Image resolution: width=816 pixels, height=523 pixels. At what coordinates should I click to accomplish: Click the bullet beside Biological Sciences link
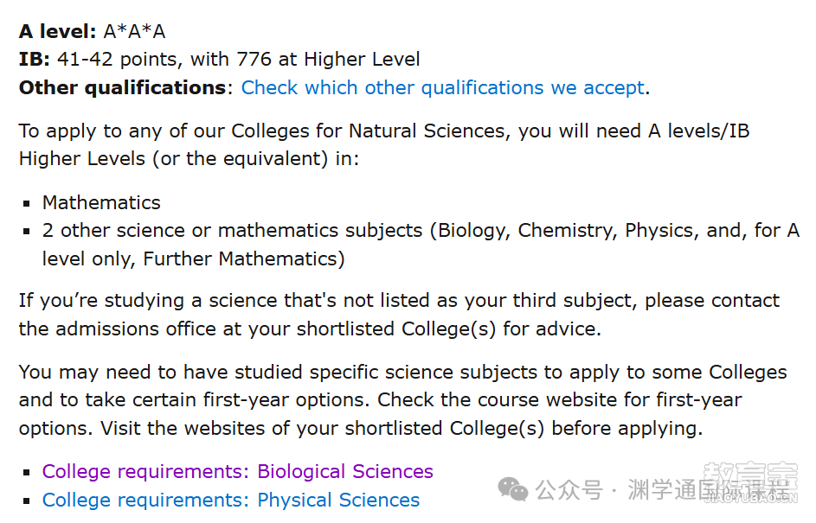pos(27,473)
